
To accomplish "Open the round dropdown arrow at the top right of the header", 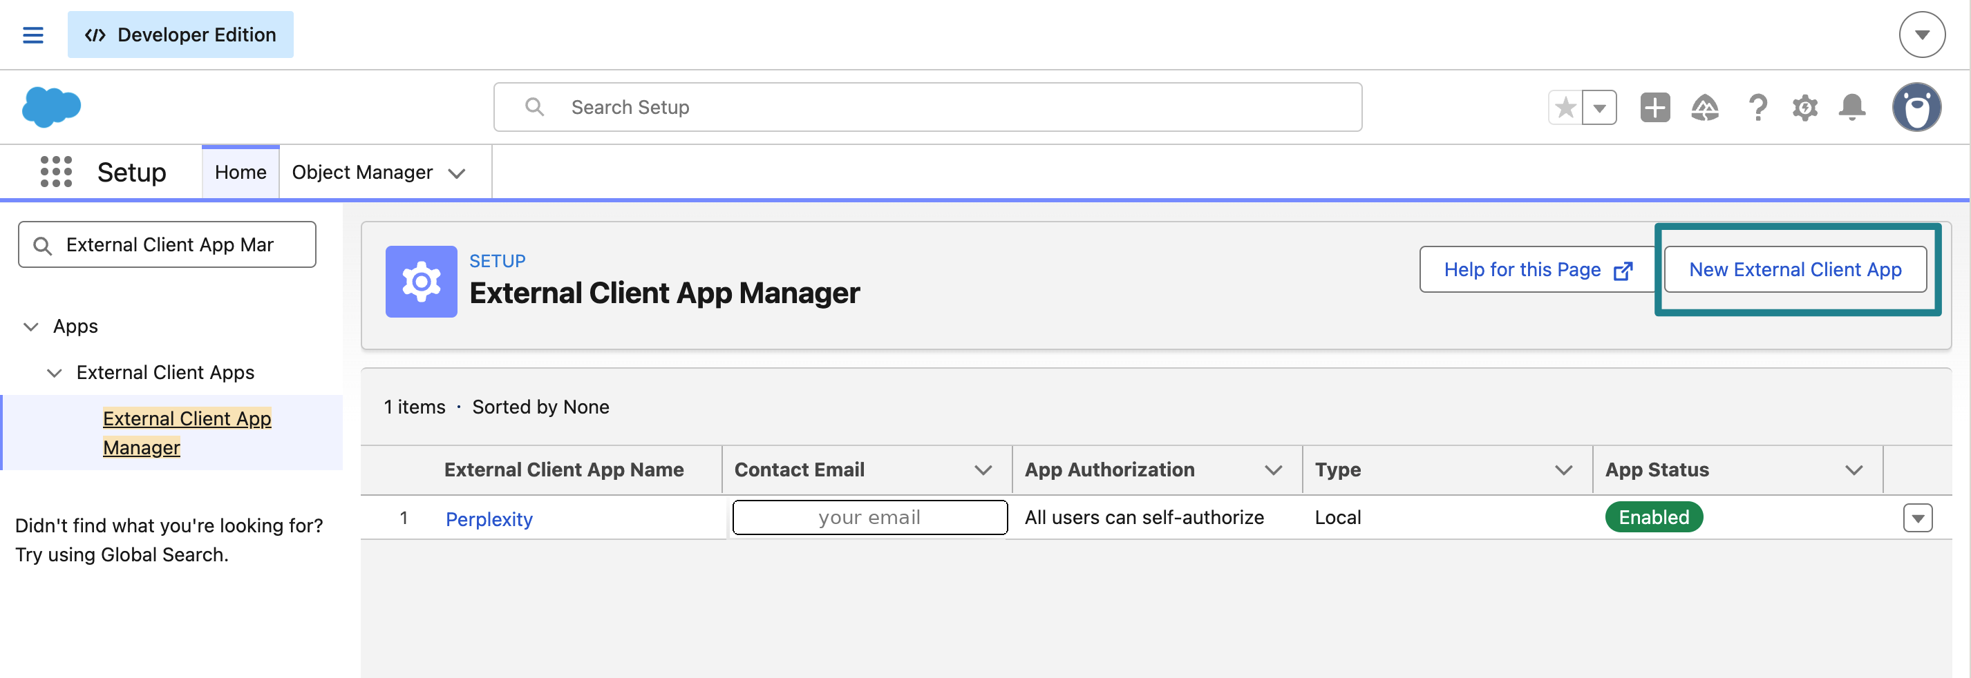I will 1921,35.
